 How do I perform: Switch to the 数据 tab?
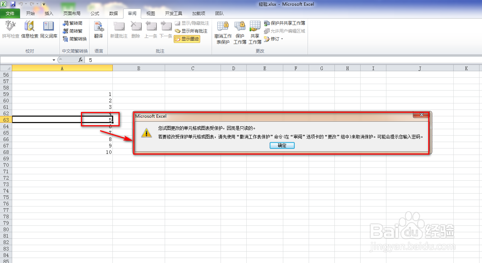[114, 14]
